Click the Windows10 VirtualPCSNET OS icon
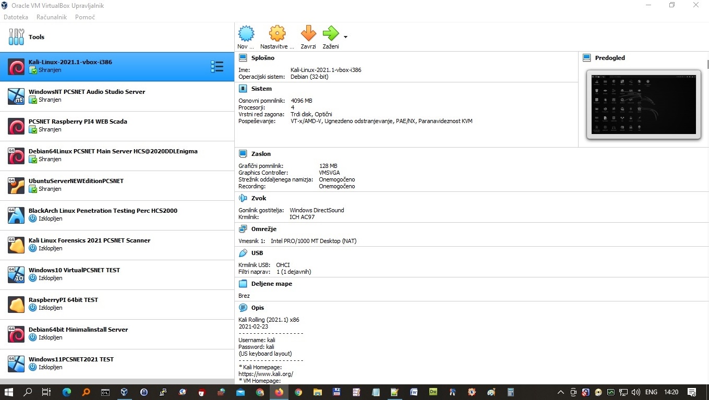This screenshot has width=709, height=400. [16, 275]
